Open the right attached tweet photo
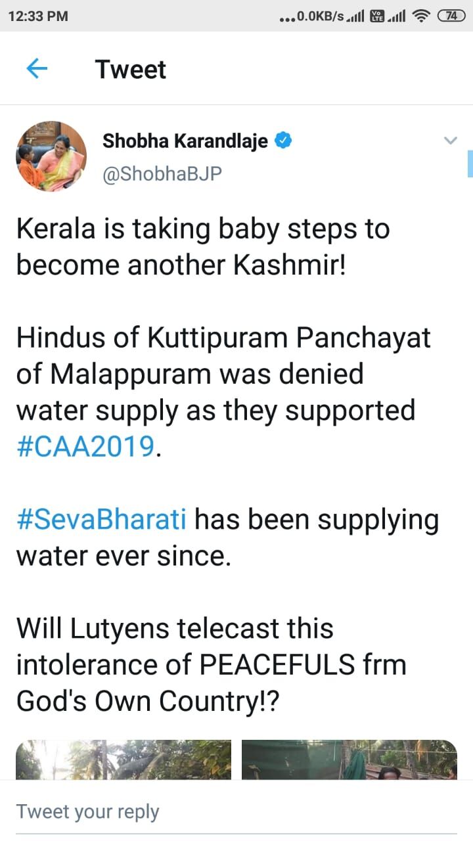 [x=349, y=760]
